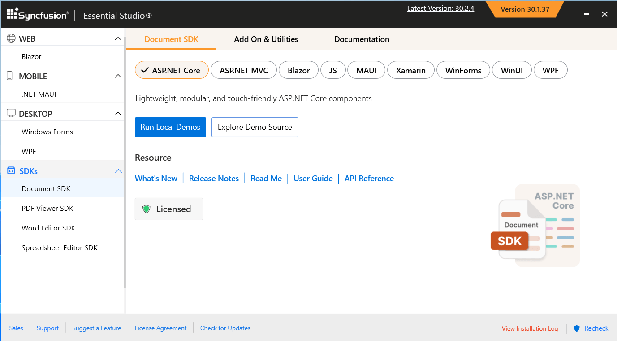Click the checkmark inside the ASP.NET Core pill
This screenshot has height=341, width=617.
coord(145,69)
